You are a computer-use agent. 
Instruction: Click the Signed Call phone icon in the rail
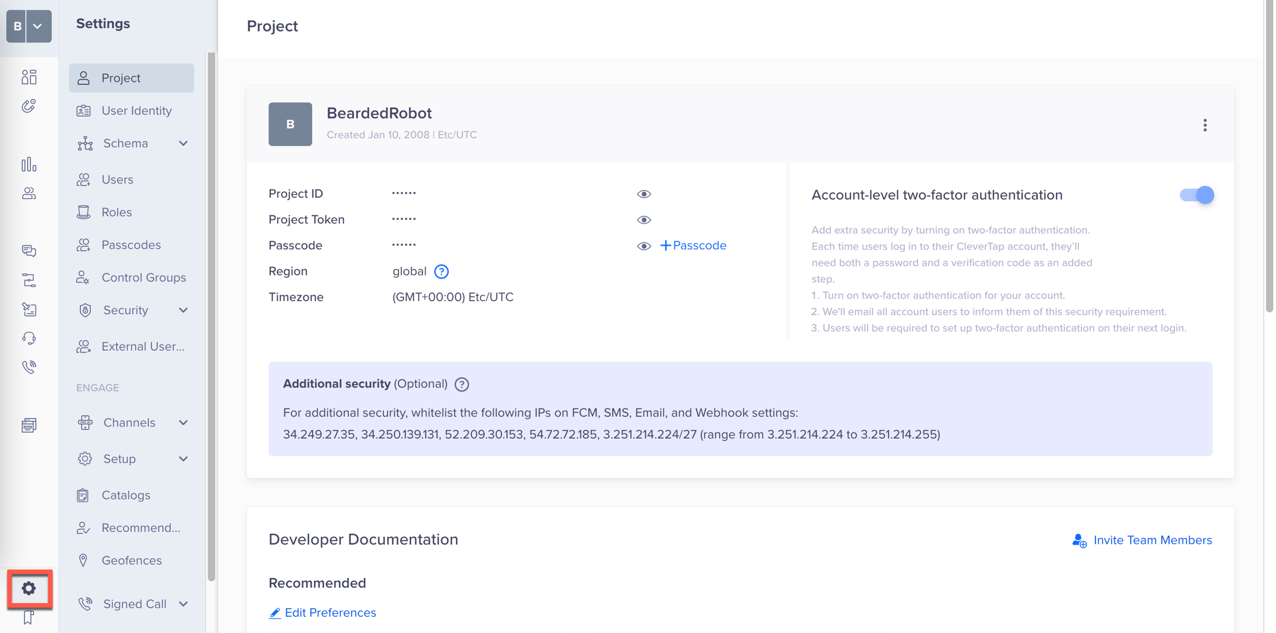point(29,366)
